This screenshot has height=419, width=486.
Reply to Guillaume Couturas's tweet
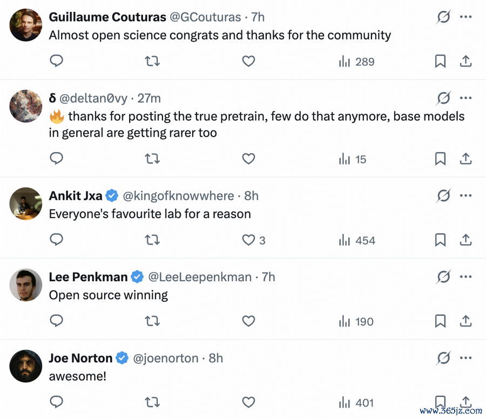(x=57, y=62)
